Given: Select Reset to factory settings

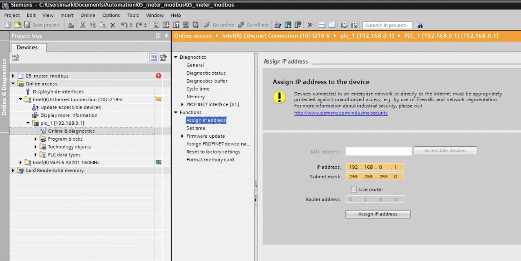Looking at the screenshot, I should click(x=213, y=152).
